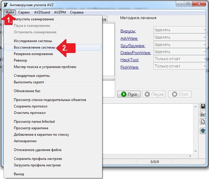Screen dimensions: 209x179
Task: Minimize the AVZ window
Action: click(x=180, y=4)
